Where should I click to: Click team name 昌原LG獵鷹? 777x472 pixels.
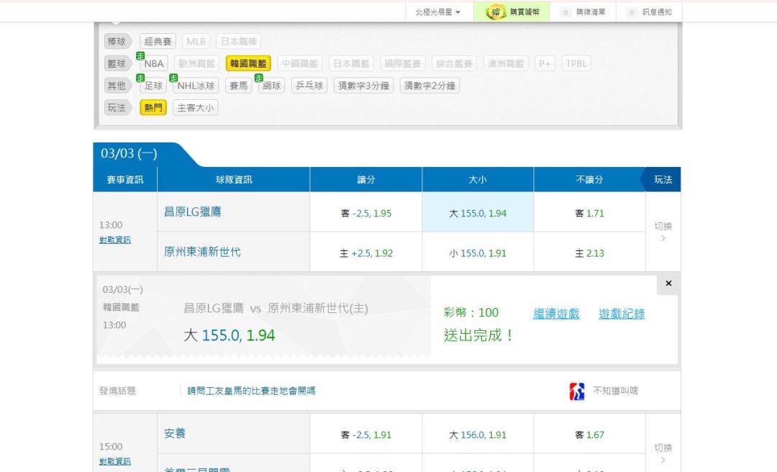[x=193, y=212]
